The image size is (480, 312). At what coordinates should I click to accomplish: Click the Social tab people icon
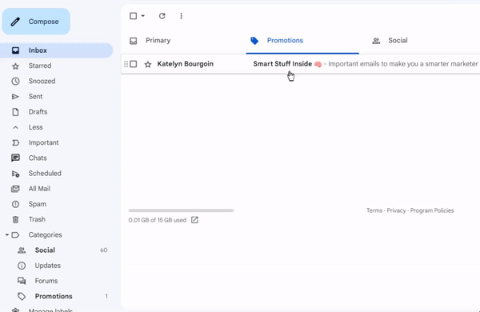[x=376, y=41]
